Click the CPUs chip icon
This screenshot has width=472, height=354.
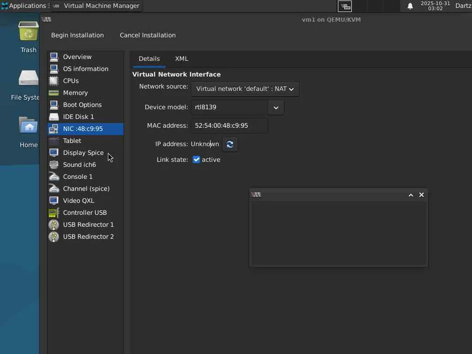point(54,81)
